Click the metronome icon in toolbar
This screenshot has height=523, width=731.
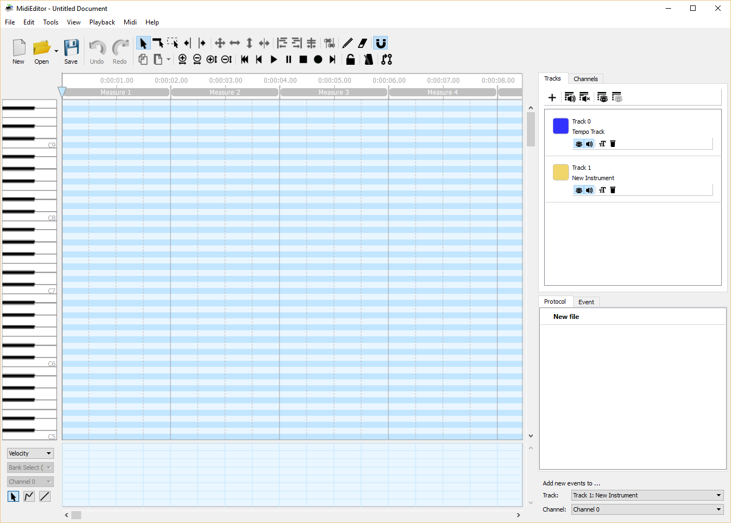point(369,59)
